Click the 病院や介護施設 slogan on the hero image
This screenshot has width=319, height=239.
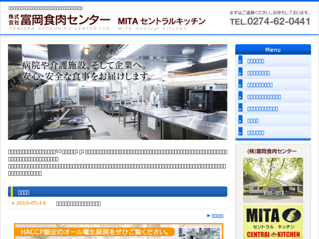(87, 71)
